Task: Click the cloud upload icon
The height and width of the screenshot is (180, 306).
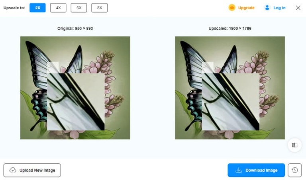Action: click(13, 170)
